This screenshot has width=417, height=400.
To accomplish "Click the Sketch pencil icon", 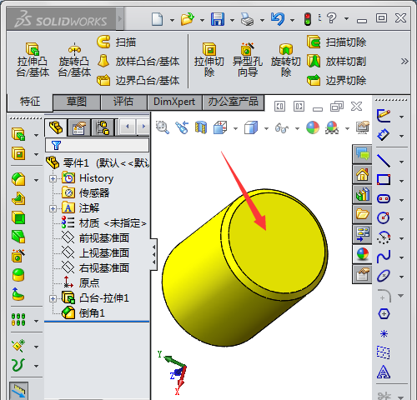I will [384, 116].
